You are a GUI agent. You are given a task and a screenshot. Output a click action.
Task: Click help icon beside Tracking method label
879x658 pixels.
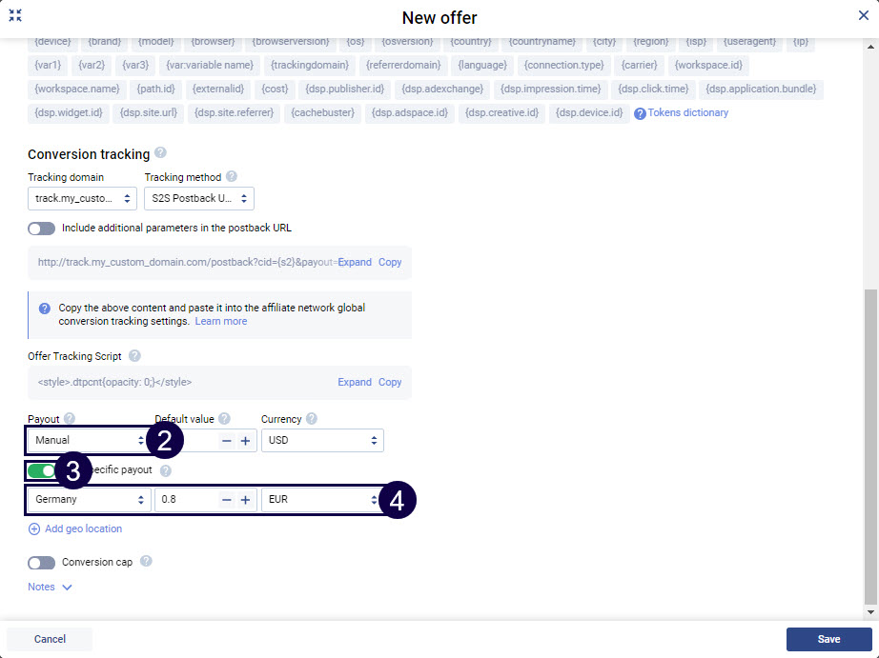(232, 177)
